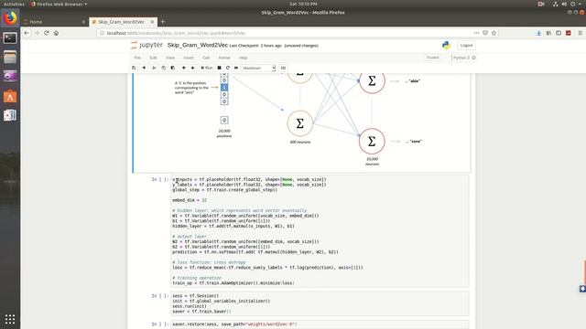
Task: Go to Firefox home page icon
Action: [x=56, y=33]
